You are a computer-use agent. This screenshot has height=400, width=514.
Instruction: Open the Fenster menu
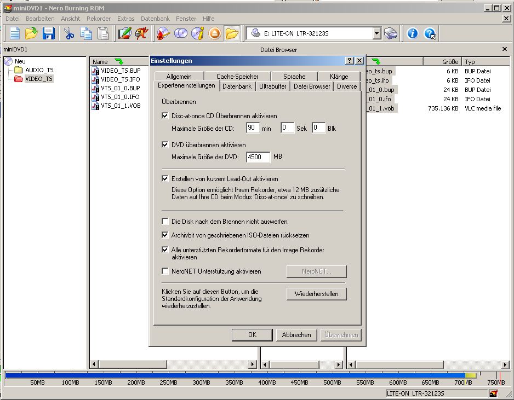(x=186, y=19)
